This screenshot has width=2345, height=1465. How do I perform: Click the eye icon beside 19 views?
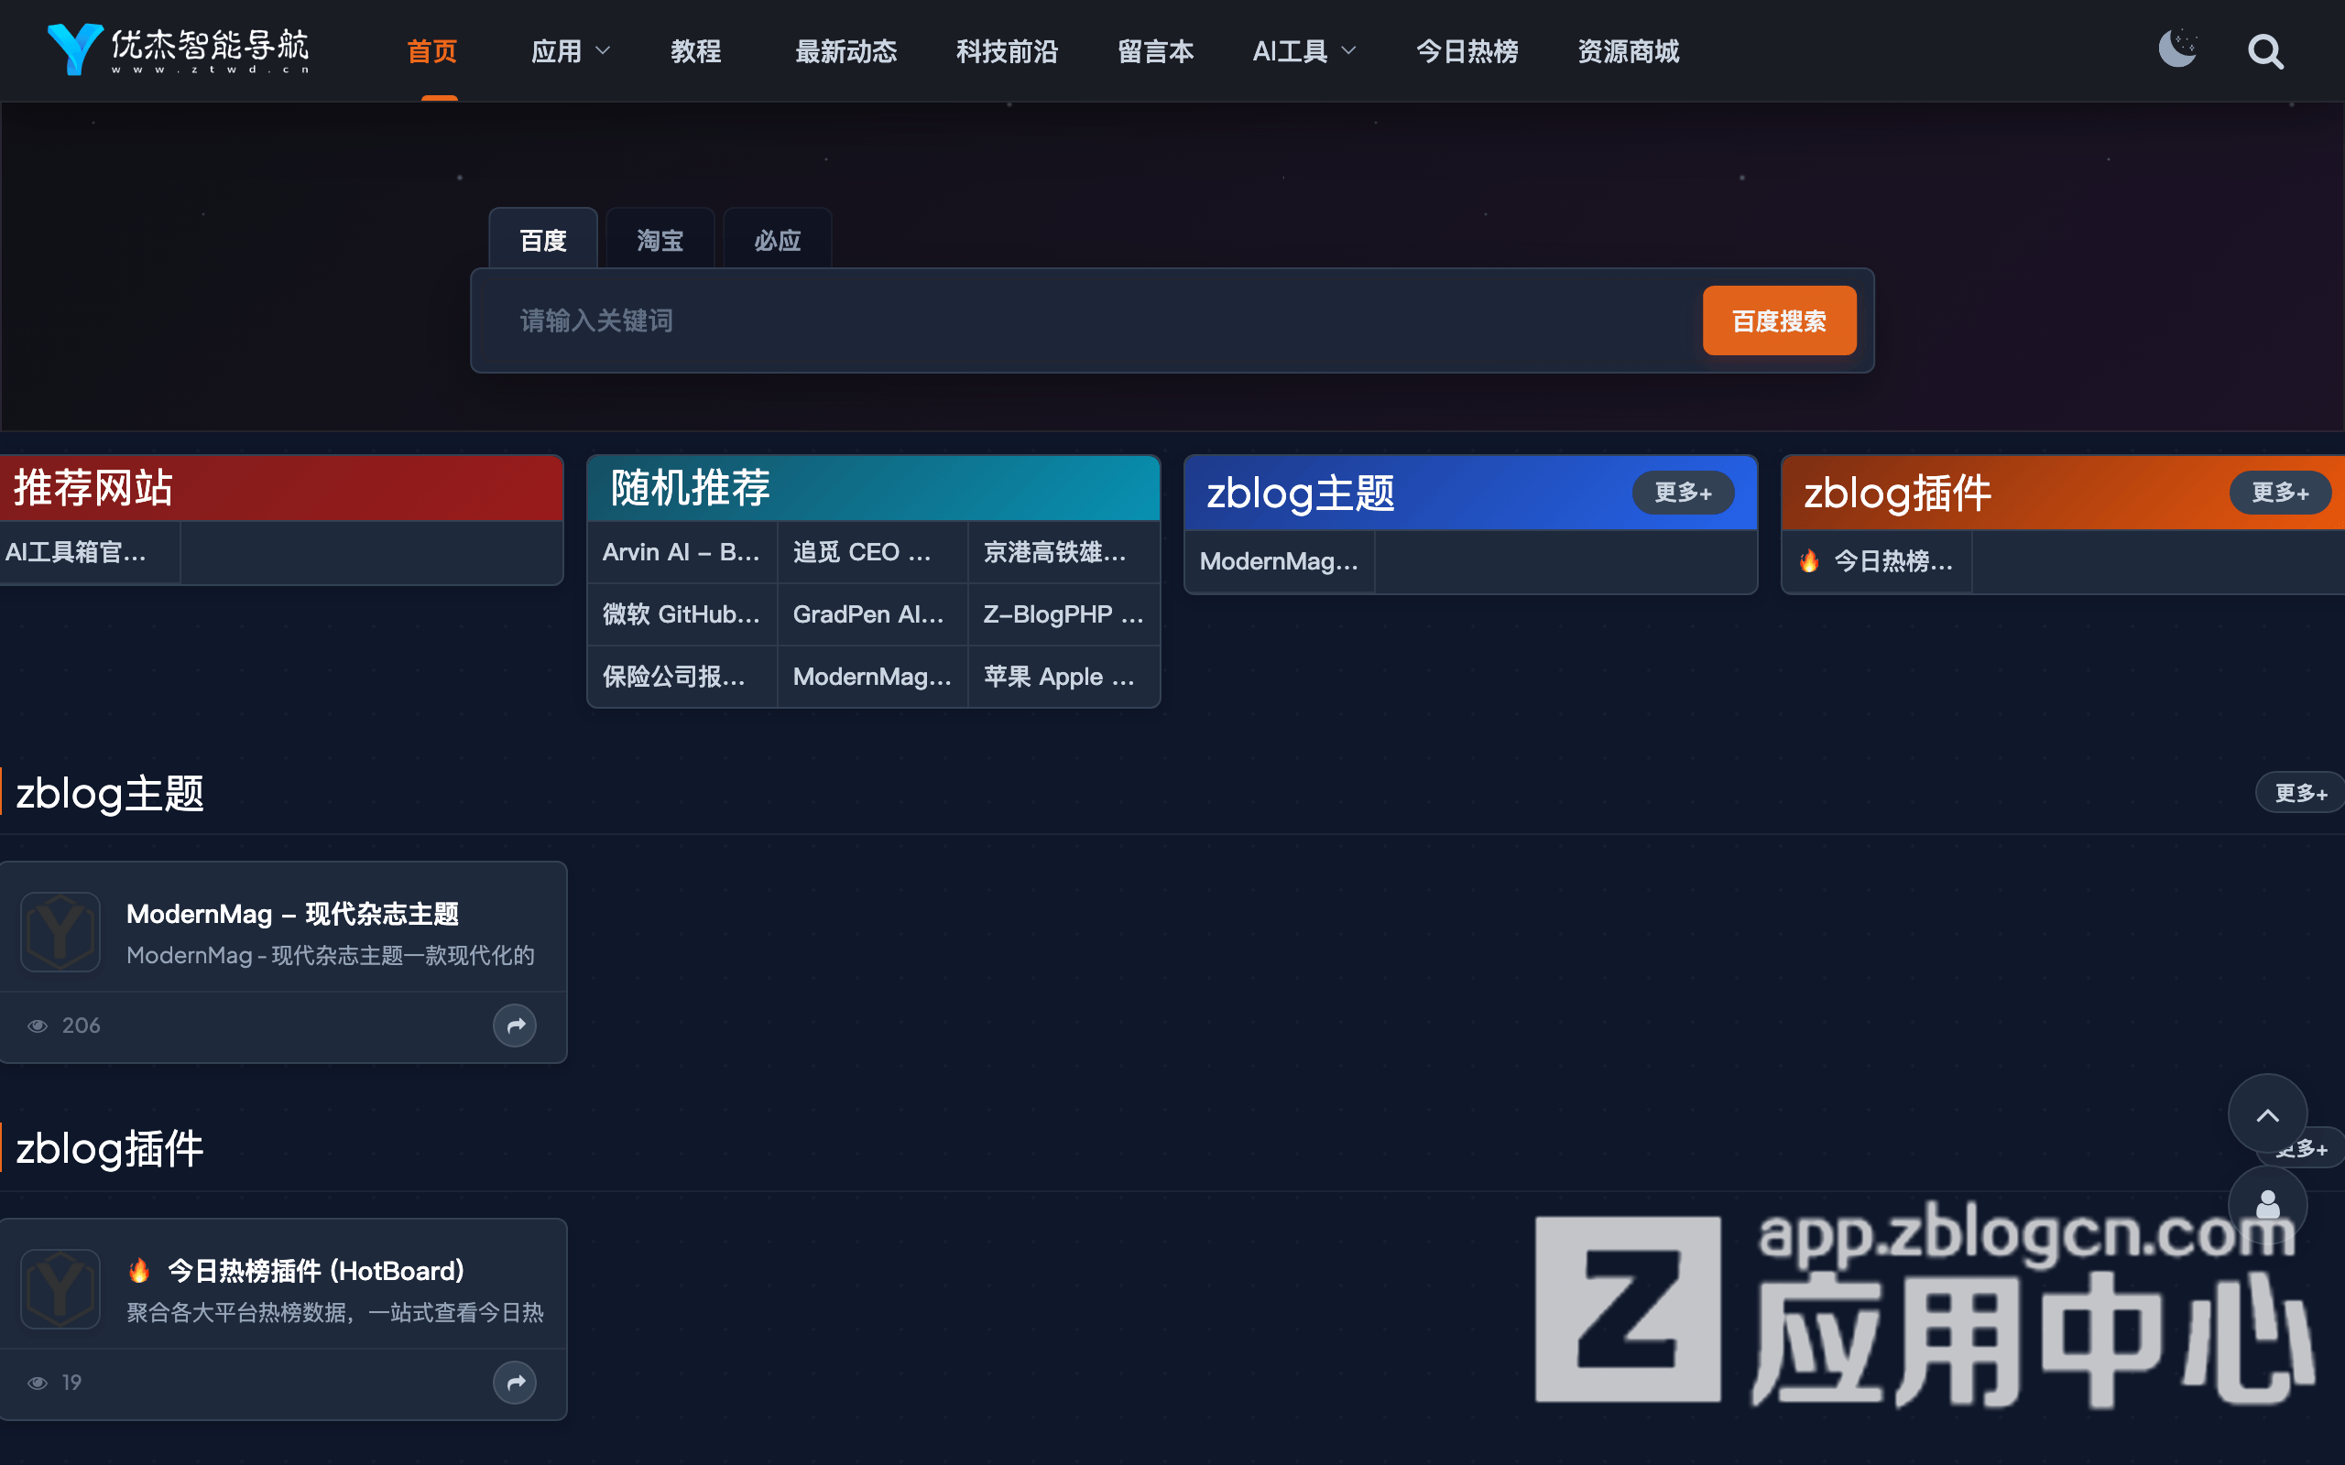pyautogui.click(x=38, y=1384)
